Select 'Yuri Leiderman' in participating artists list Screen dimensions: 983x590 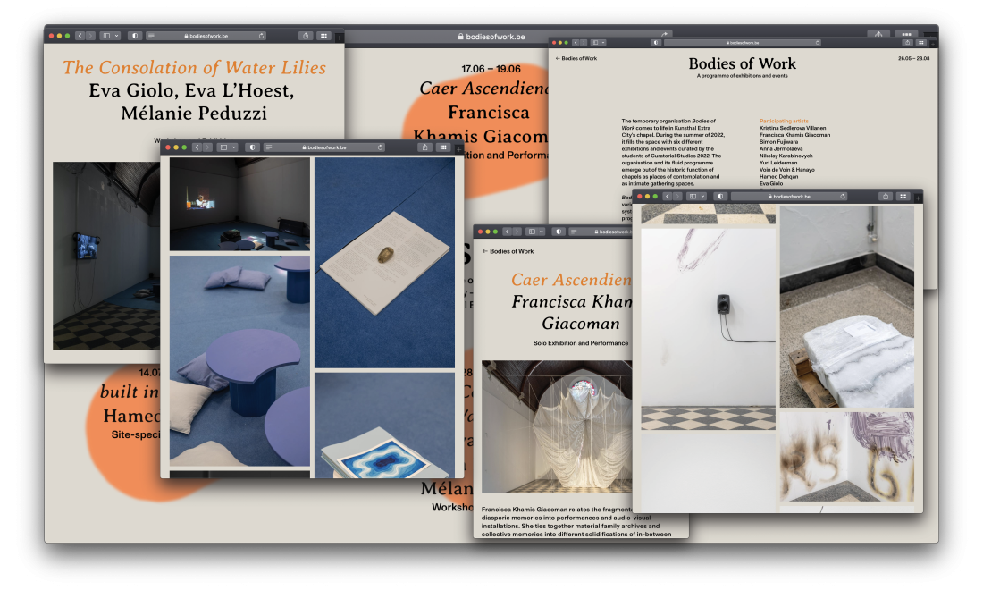(x=778, y=163)
